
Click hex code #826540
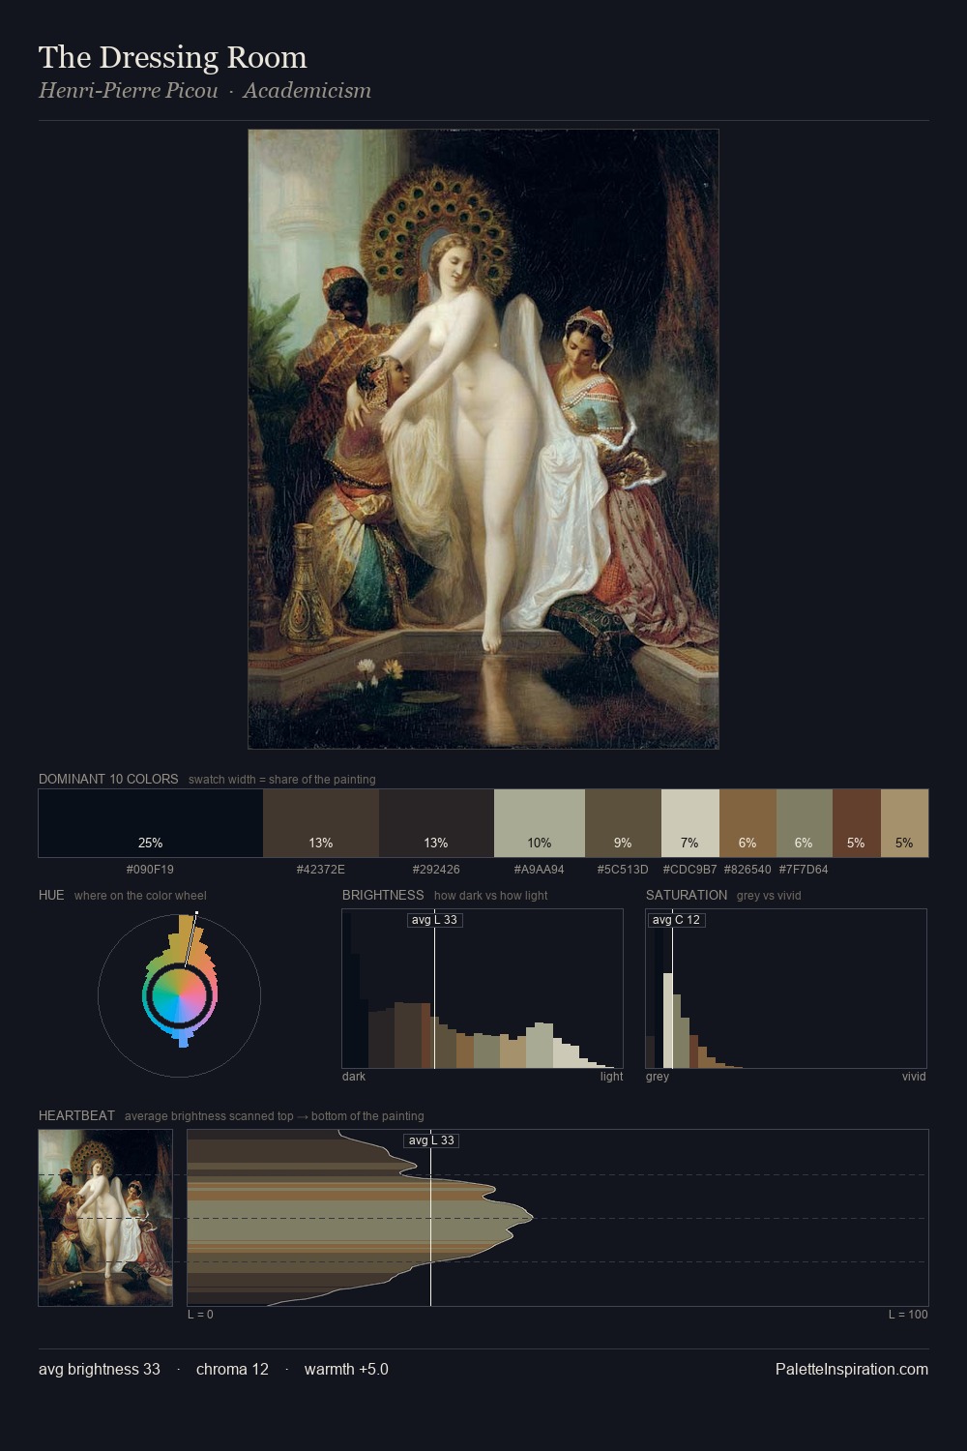[x=747, y=870]
